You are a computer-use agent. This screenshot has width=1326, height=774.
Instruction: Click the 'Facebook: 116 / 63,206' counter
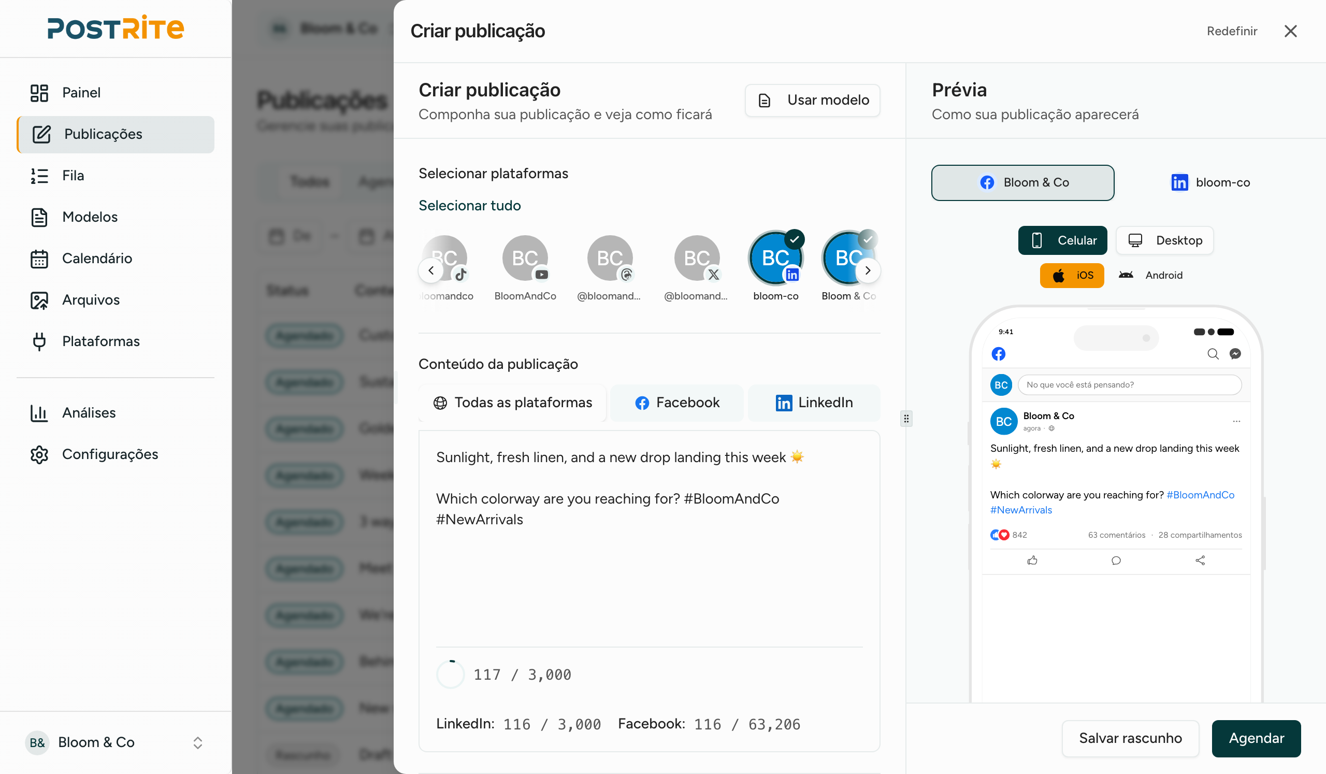(x=709, y=724)
